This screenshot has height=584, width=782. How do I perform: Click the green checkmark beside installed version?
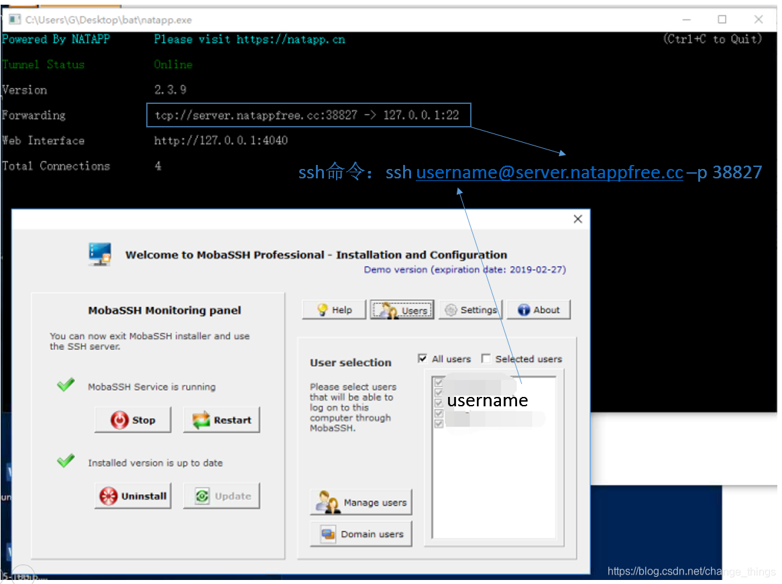(65, 461)
